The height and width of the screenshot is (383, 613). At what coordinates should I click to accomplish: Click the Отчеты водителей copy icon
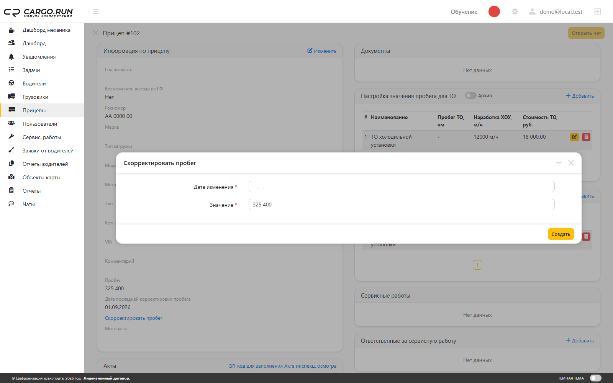11,164
